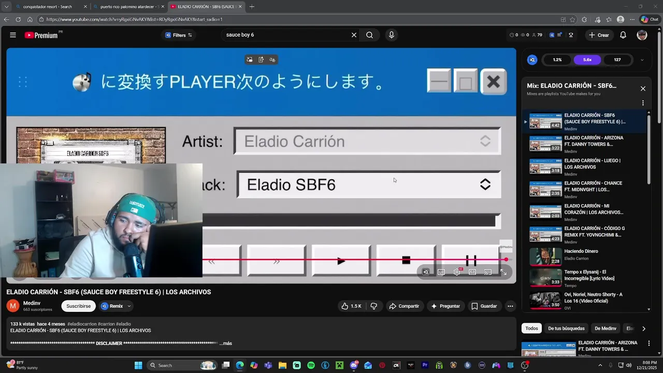Open the YouTube notifications bell
663x373 pixels.
623,35
